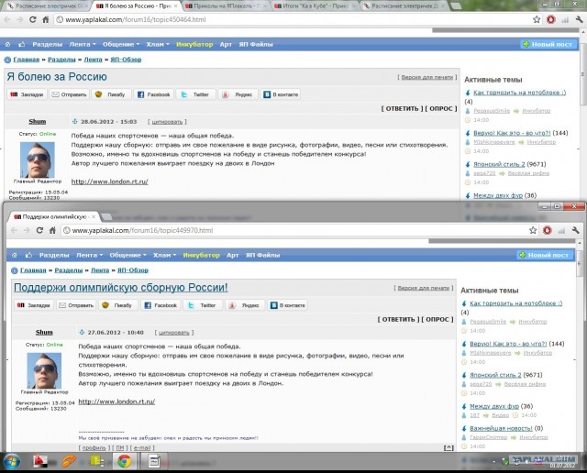Click 'Поддержи олимпийскую сборную России!' title
The image size is (587, 473).
coord(120,288)
